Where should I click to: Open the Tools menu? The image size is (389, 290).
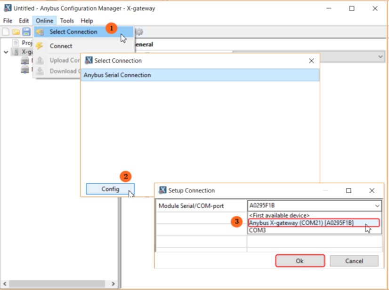click(67, 21)
